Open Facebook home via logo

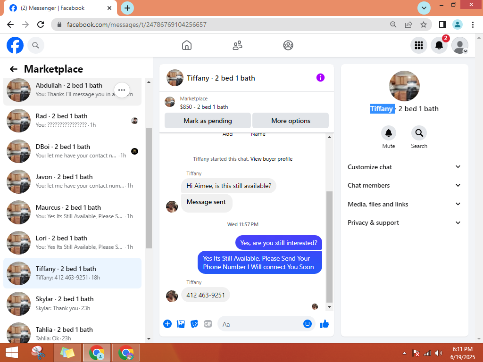(x=15, y=45)
